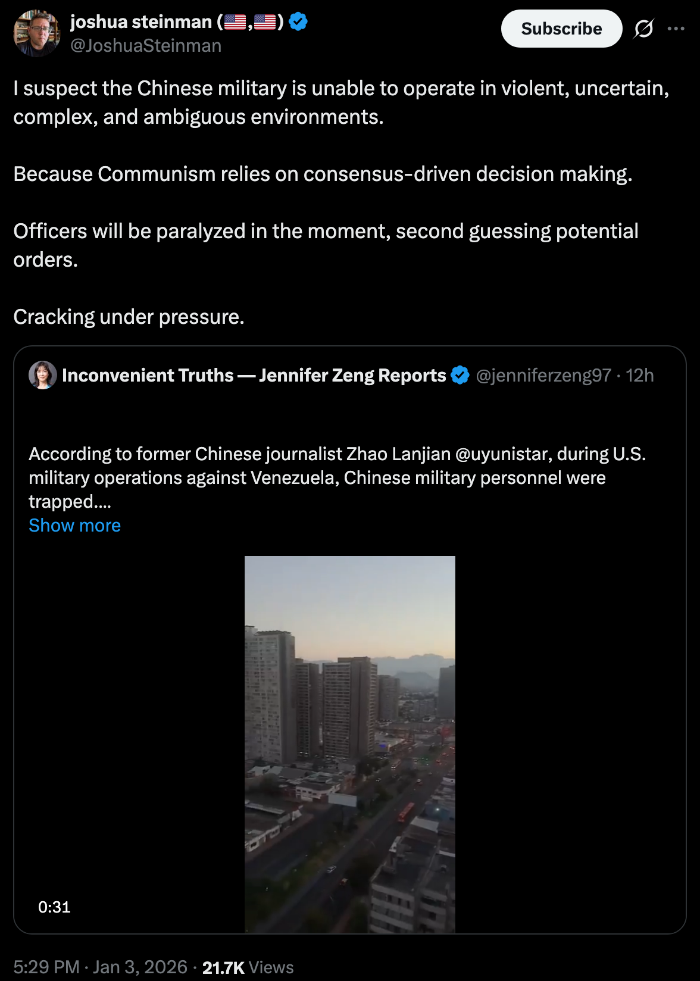Click the 21.7K Views count
The image size is (700, 981).
[248, 967]
